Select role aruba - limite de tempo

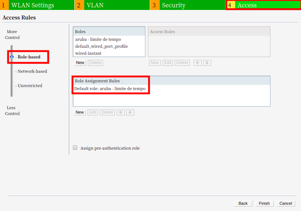(x=98, y=39)
